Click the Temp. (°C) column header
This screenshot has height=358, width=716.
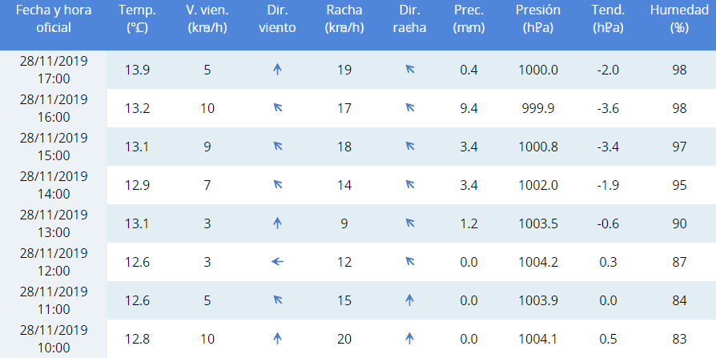[x=137, y=19]
